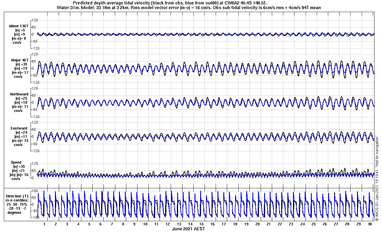This screenshot has height=235, width=382.
Task: Select day "30" on the date axis
Action: tap(370, 224)
